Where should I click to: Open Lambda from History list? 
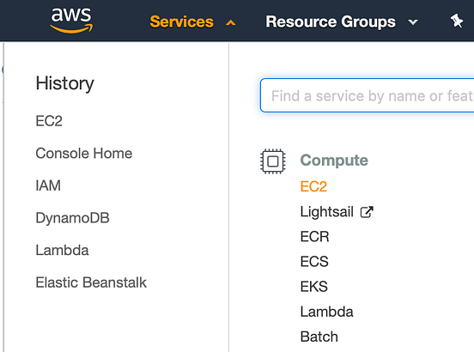(x=63, y=250)
